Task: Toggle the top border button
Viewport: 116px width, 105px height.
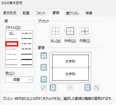Action: [x=44, y=56]
